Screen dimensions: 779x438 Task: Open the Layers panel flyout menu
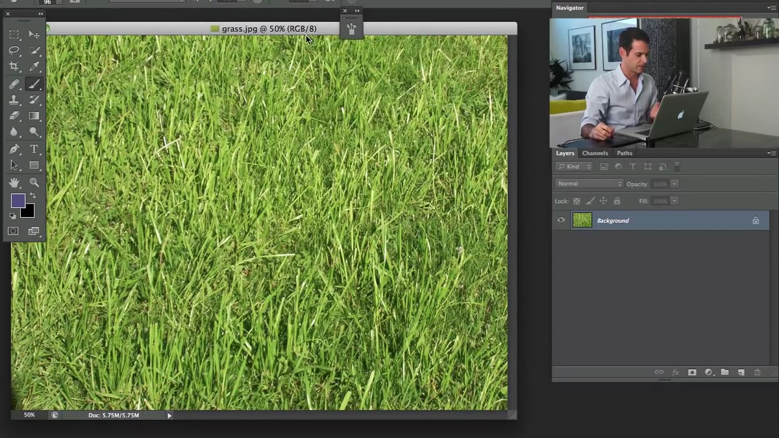coord(771,154)
